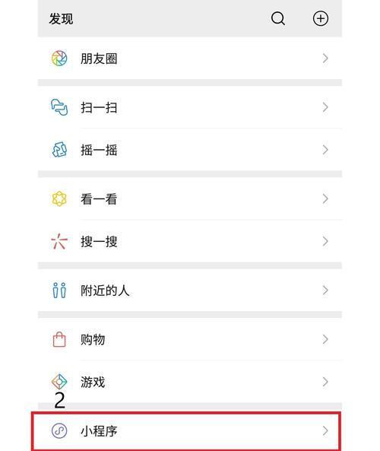Expand the 附近的人 row chevron
The width and height of the screenshot is (380, 451).
click(325, 291)
